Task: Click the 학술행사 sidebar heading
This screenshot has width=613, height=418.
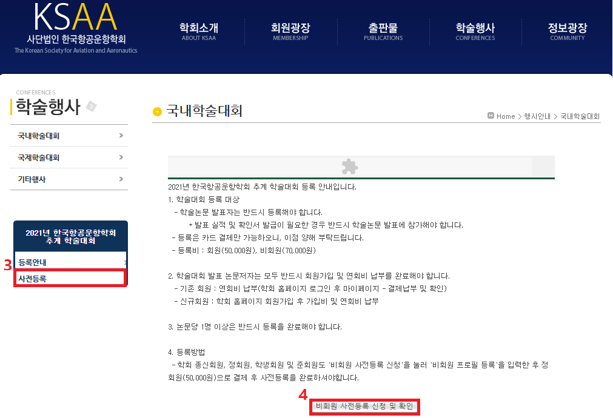Action: (48, 107)
